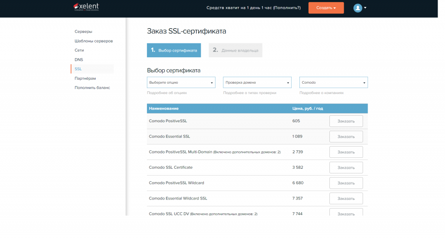Screen dimensions: 445x238
Task: Expand the caret next to the avatar
Action: coord(365,8)
